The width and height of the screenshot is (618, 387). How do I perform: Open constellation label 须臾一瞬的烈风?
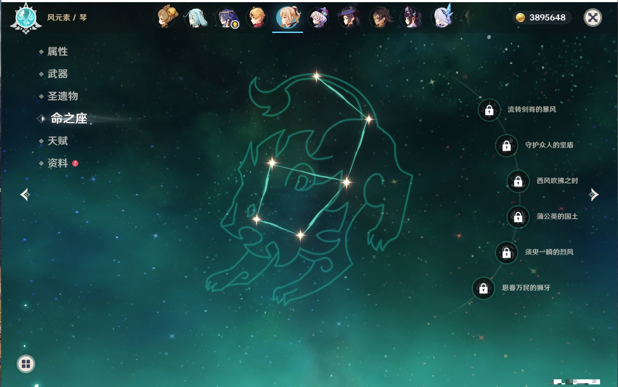point(550,252)
